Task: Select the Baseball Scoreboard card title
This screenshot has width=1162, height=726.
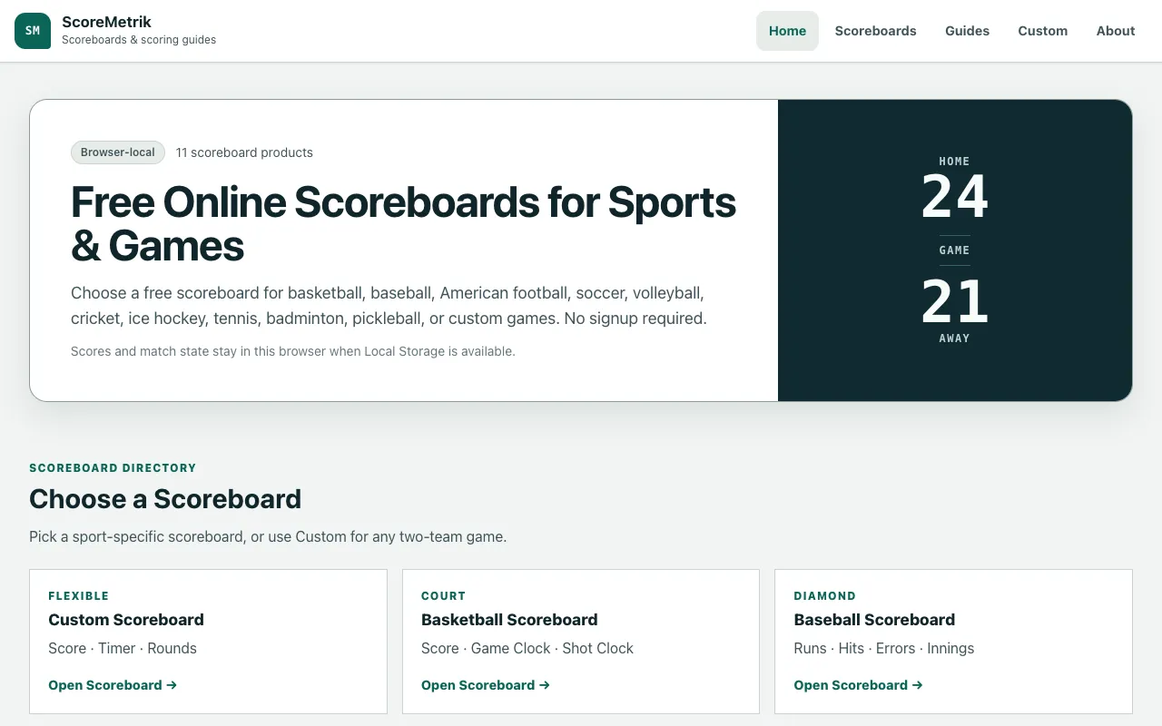Action: 874,620
